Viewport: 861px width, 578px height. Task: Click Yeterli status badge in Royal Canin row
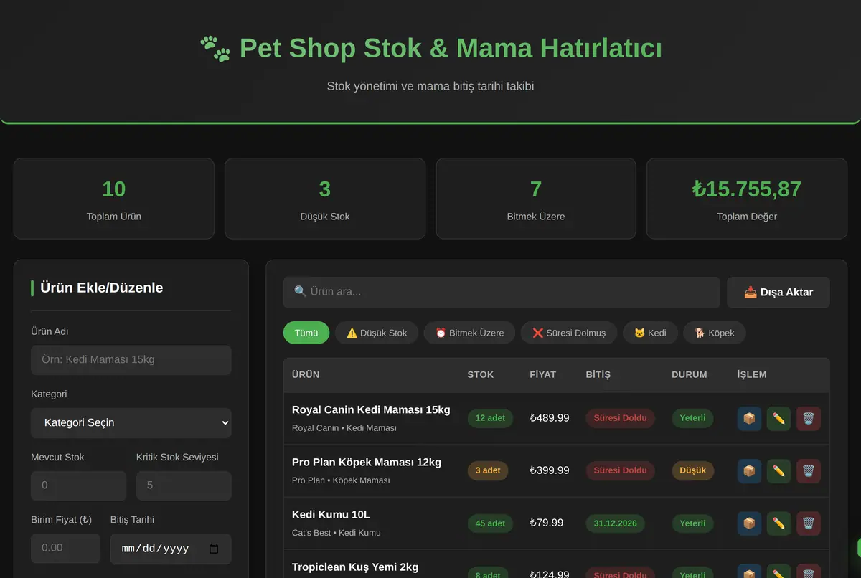[693, 418]
